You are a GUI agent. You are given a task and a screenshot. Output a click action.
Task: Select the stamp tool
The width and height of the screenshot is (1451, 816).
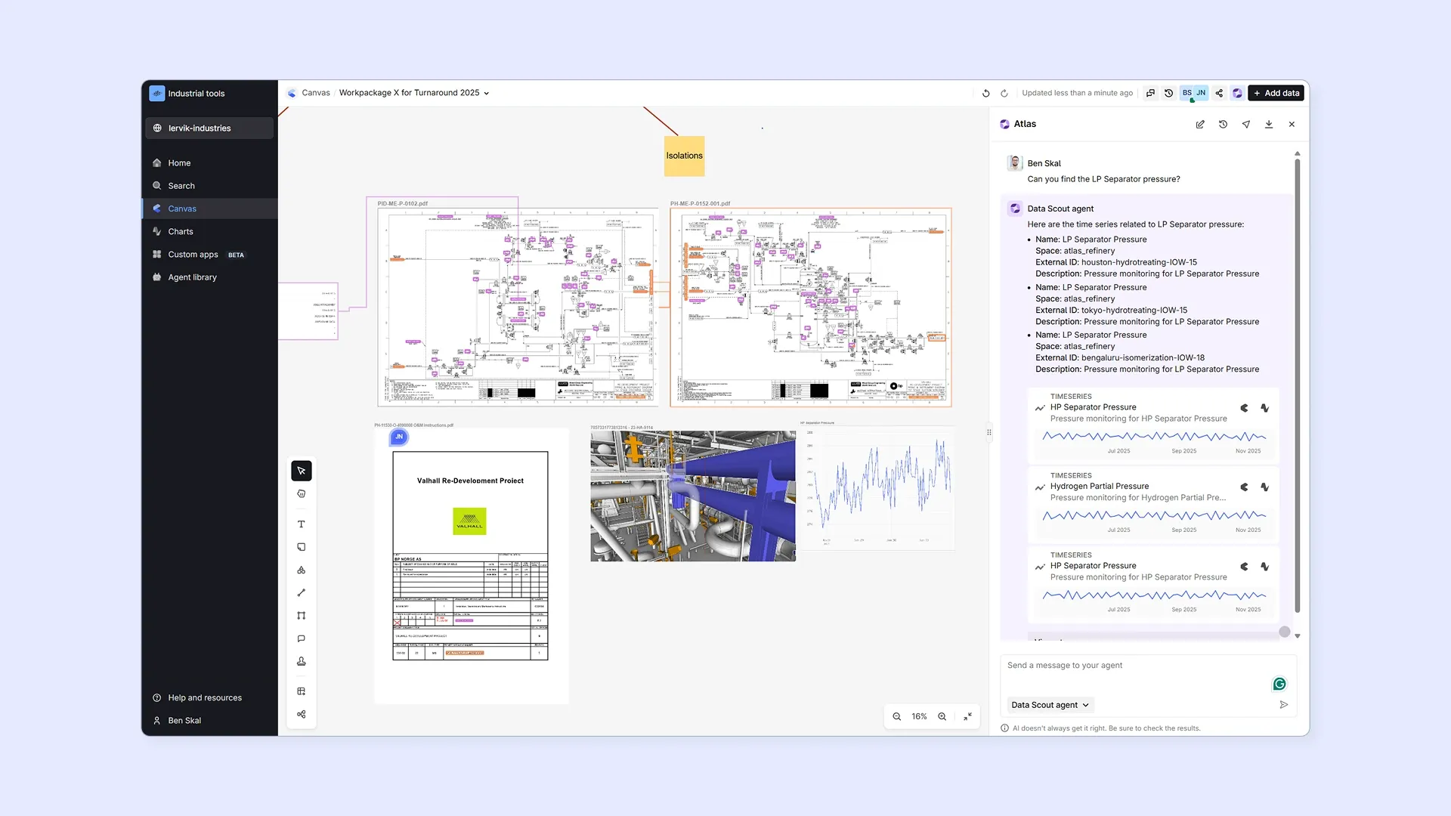pyautogui.click(x=301, y=661)
